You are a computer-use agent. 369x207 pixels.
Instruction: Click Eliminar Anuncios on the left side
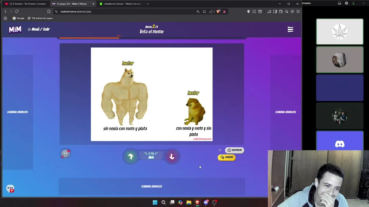coord(18,112)
